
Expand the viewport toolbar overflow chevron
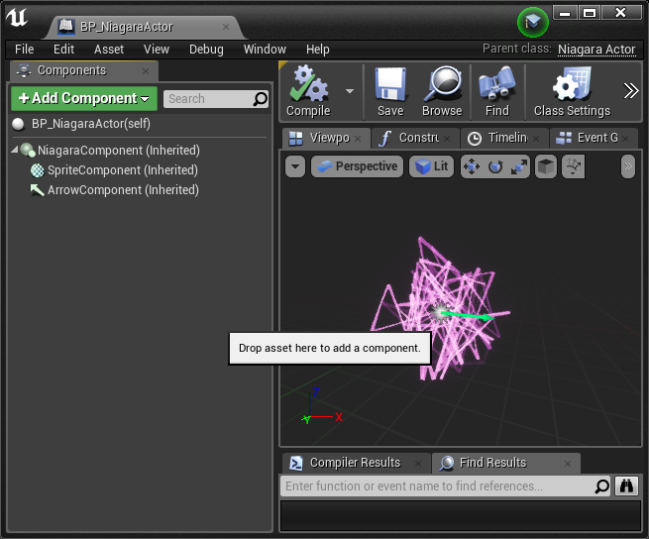[628, 166]
